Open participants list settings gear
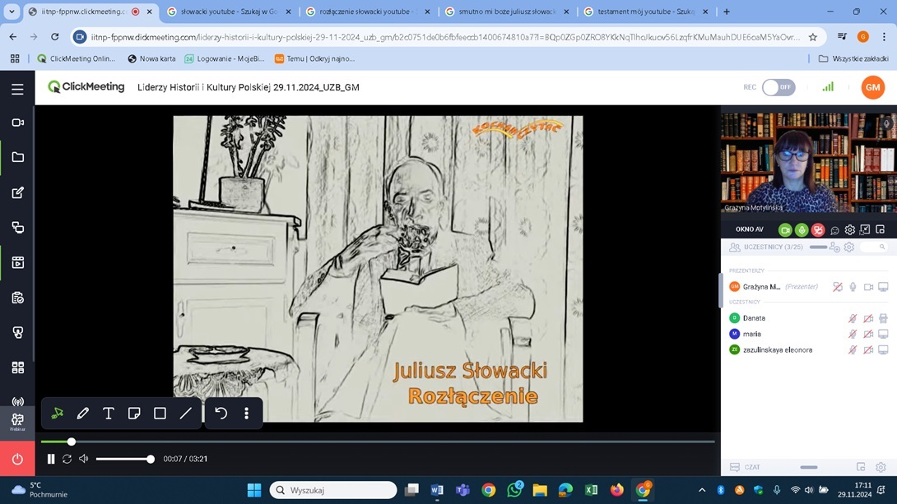The width and height of the screenshot is (897, 504). coord(849,247)
